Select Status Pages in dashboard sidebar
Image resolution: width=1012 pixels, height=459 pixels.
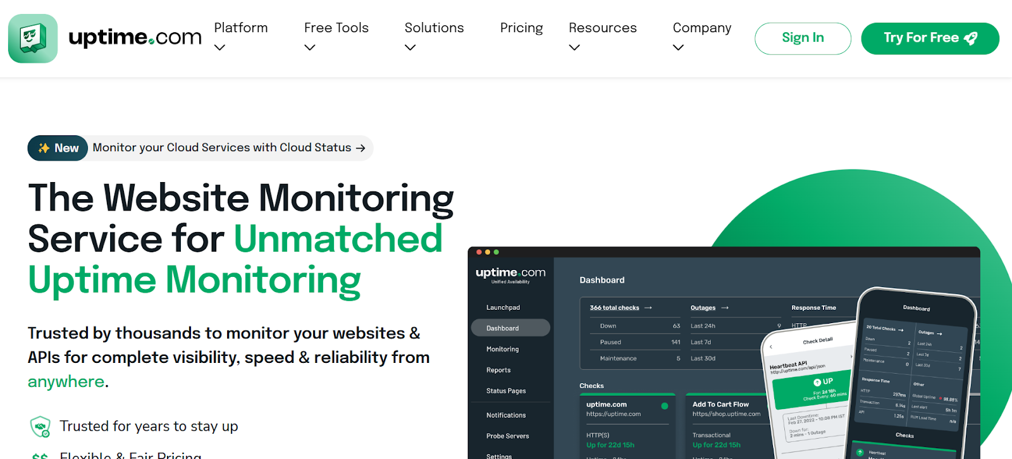(506, 391)
